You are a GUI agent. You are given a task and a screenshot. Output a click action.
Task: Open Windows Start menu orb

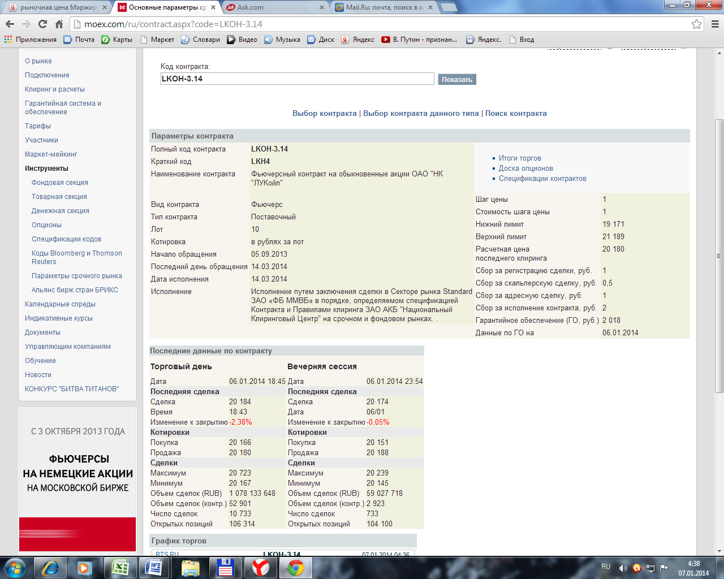click(15, 568)
